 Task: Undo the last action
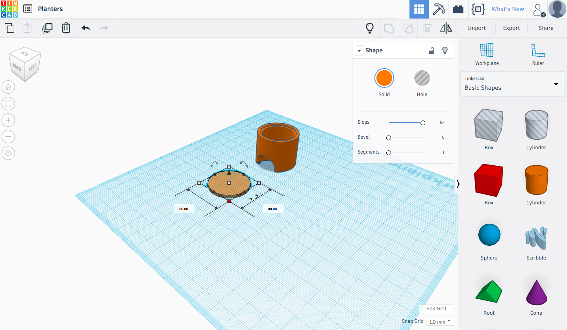(85, 28)
